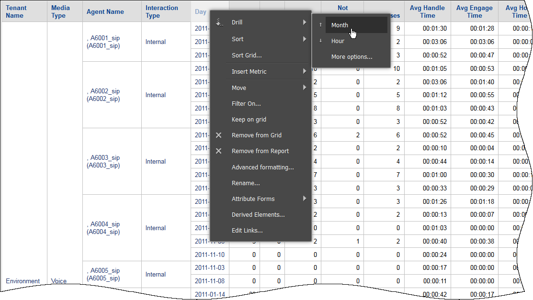The height and width of the screenshot is (300, 533).
Task: Expand the Sort submenu arrow
Action: click(x=305, y=39)
